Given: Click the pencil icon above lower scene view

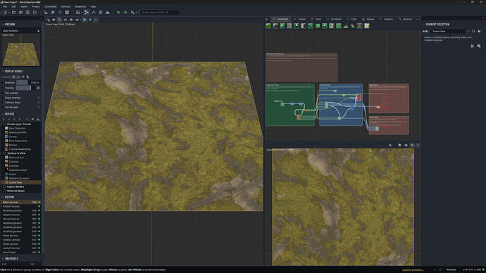Looking at the screenshot, I should point(390,145).
